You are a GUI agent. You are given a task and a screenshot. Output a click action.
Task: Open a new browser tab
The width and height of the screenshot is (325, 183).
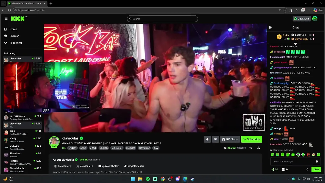coord(51,3)
